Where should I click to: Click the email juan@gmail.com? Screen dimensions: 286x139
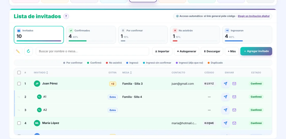(183, 84)
